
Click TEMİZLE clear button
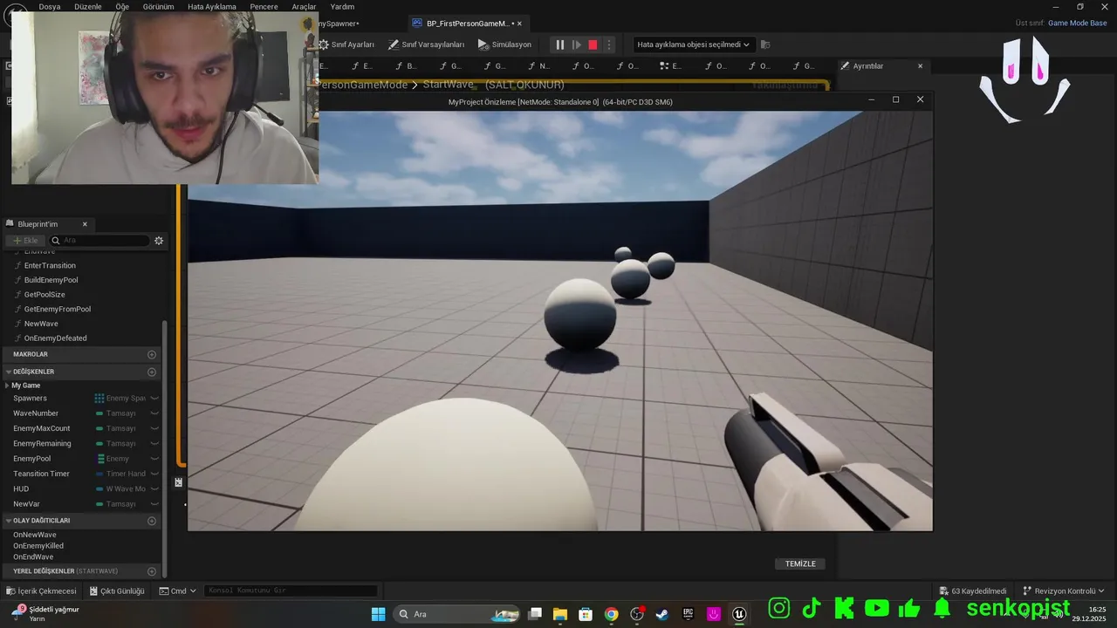click(800, 563)
